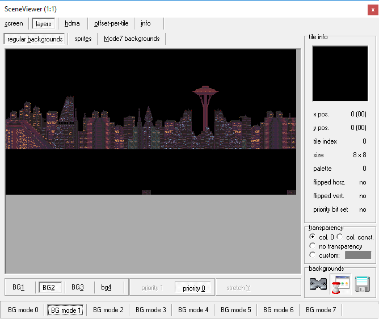Image resolution: width=379 pixels, height=319 pixels.
Task: Open the custom transparency color swatch
Action: click(x=358, y=255)
